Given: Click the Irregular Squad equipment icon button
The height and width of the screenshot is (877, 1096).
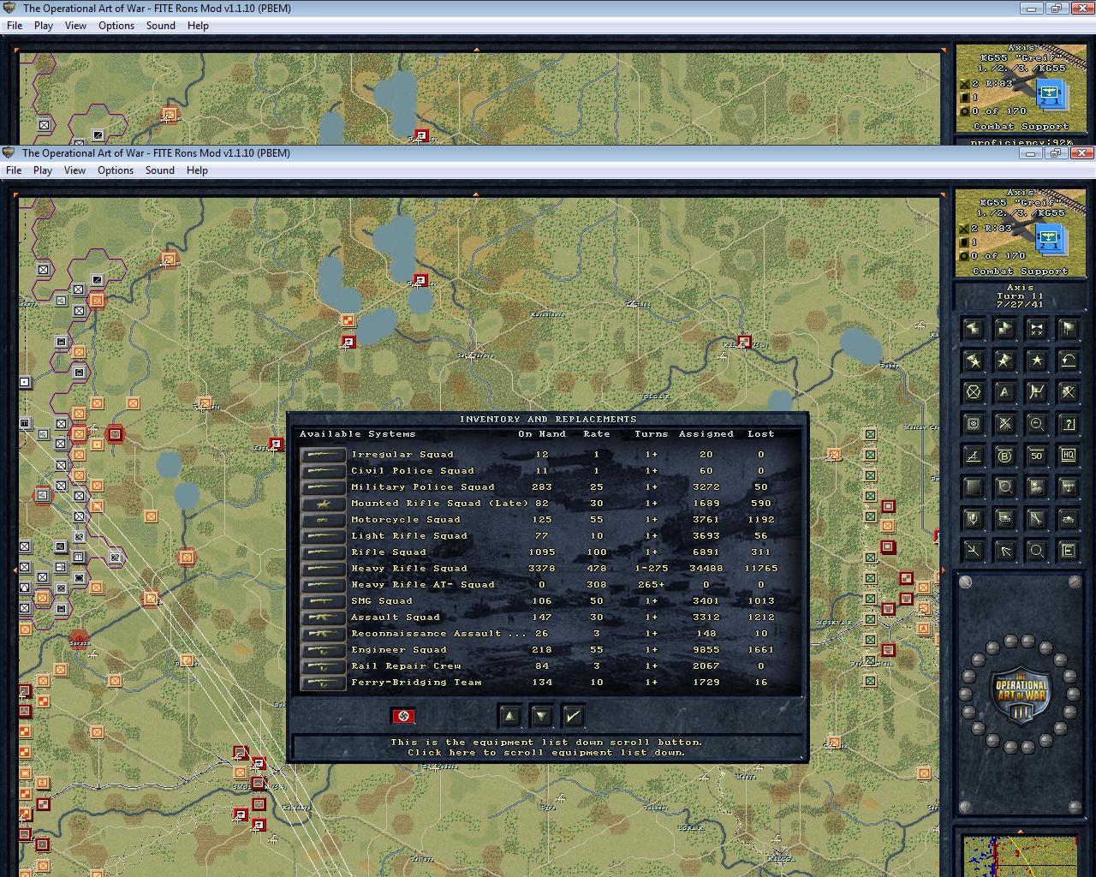Looking at the screenshot, I should coord(323,455).
